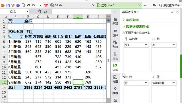Click the 推荐 sidebar icon
The height and width of the screenshot is (103, 182).
coord(115,91)
